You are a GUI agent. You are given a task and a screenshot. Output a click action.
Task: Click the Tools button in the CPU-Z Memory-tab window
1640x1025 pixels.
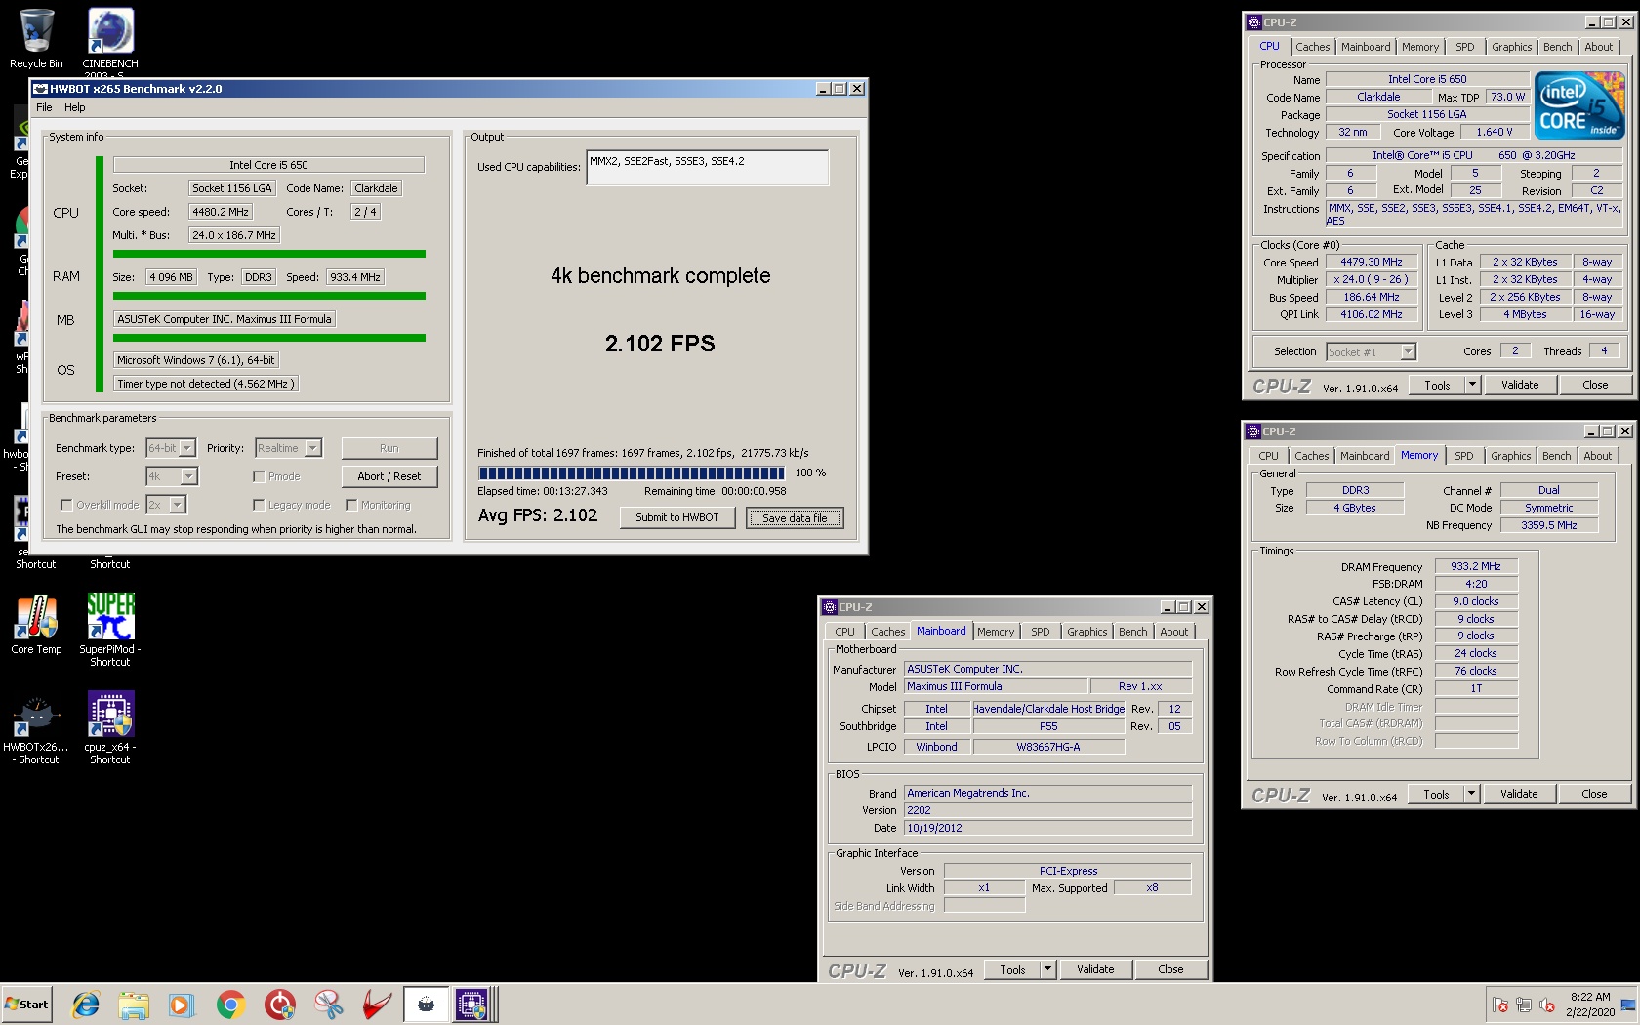pos(1436,795)
